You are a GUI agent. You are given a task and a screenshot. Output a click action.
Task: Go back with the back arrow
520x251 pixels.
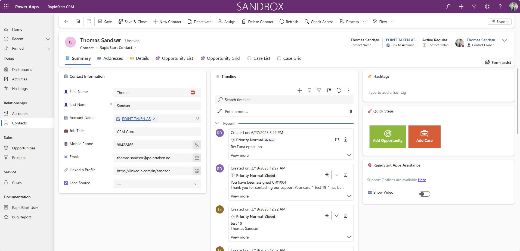[66, 21]
